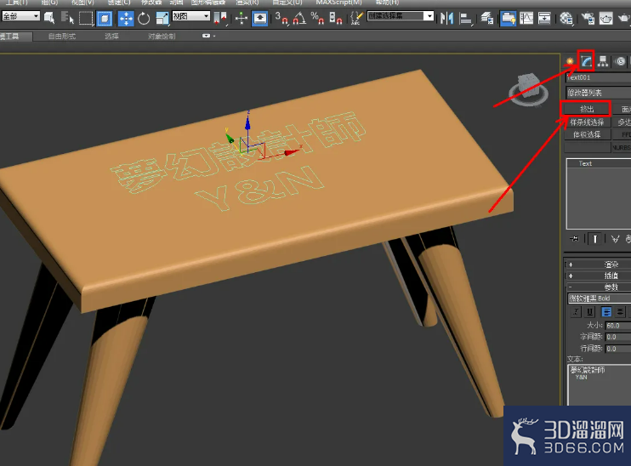Open the Hierarchy command panel tab

(x=603, y=61)
